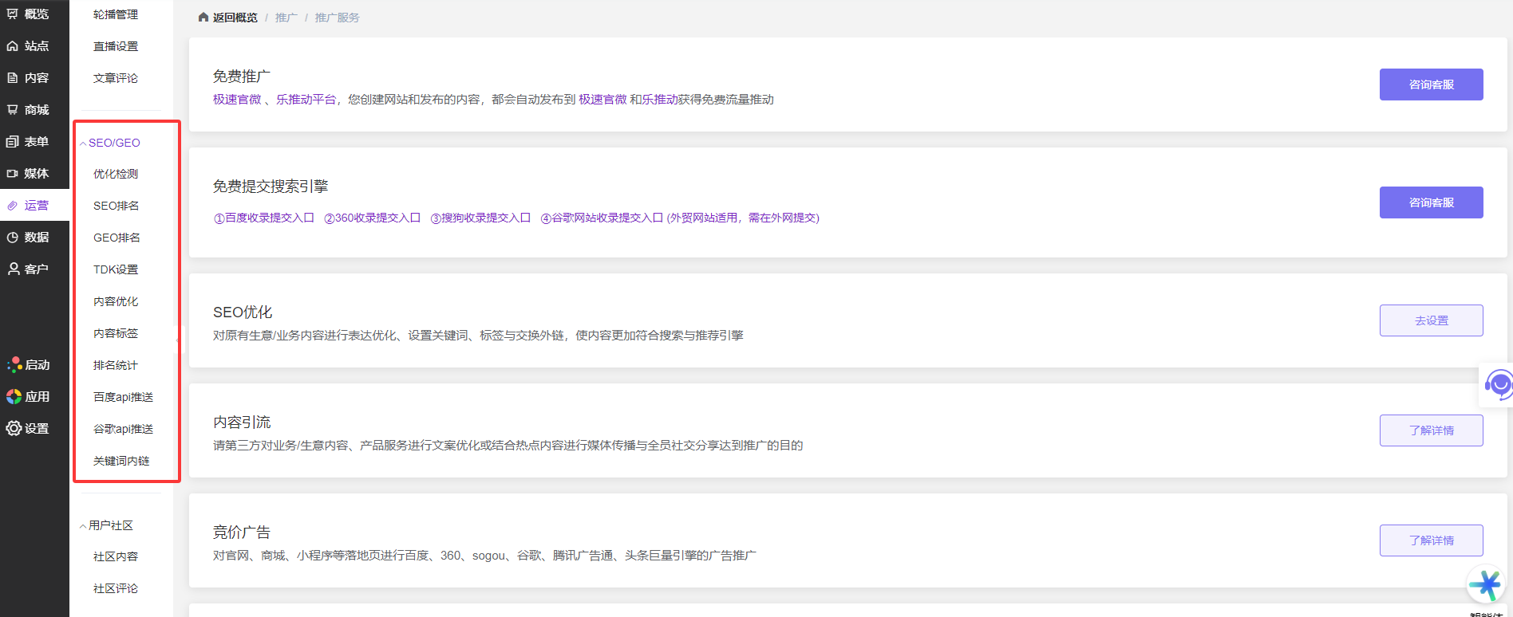Open the 设置 gear icon
This screenshot has width=1513, height=617.
coord(14,428)
